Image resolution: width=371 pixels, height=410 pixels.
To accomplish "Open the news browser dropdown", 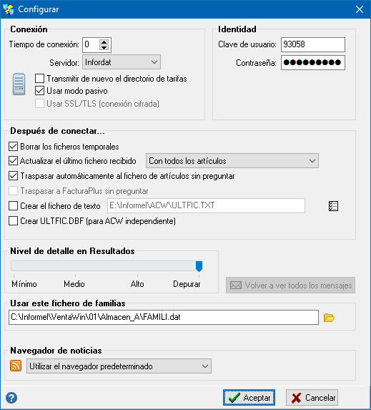I will click(119, 366).
